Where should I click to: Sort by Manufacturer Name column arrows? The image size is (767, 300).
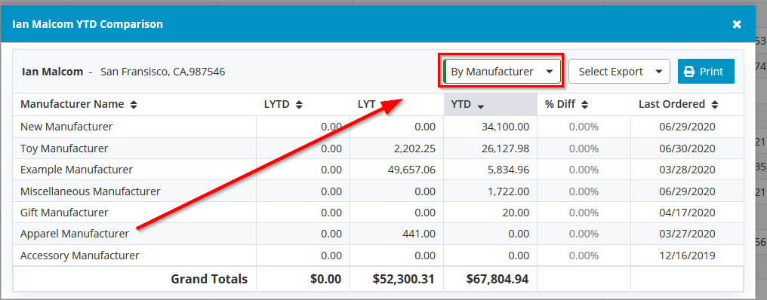click(134, 105)
